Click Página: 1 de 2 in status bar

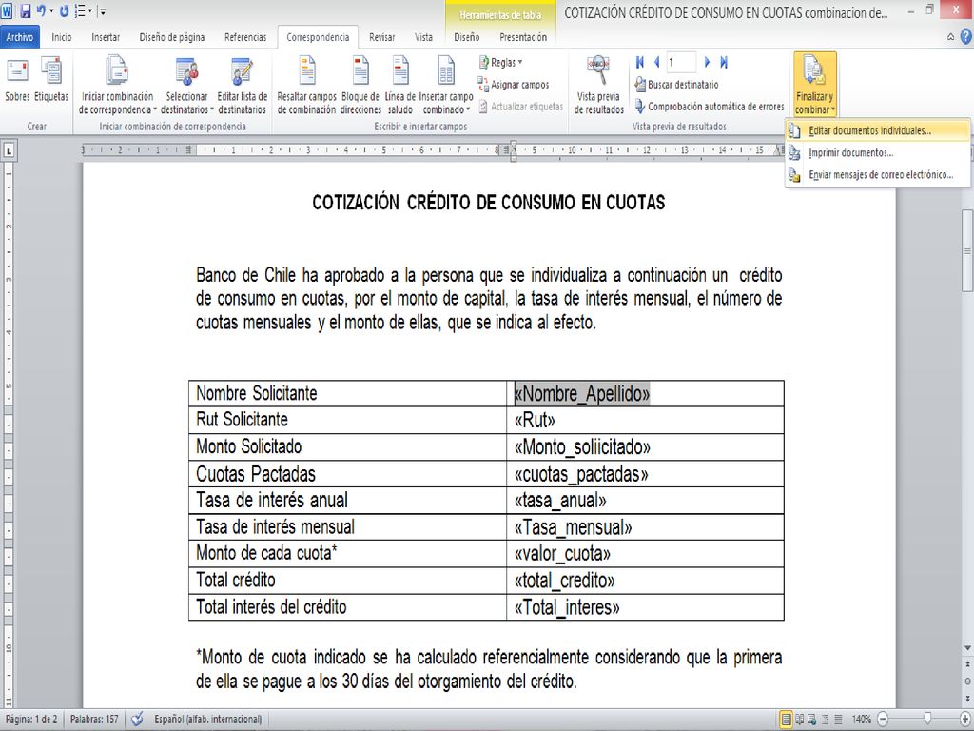point(31,720)
